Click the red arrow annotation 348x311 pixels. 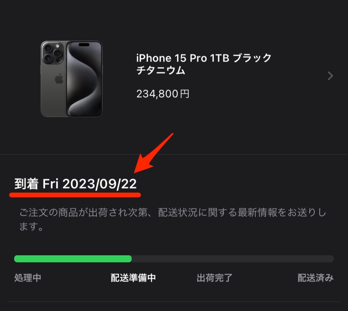click(x=154, y=153)
